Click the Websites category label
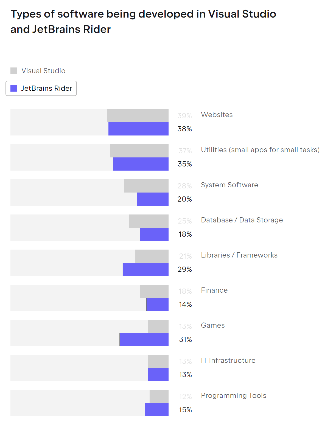Screen dimensions: 333x421 point(217,115)
